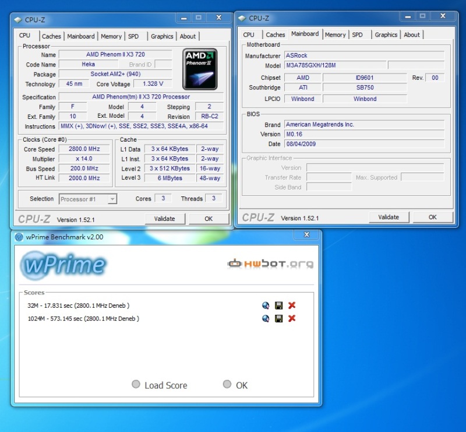Select the Technology value 45 nm
The image size is (466, 432).
tap(74, 84)
